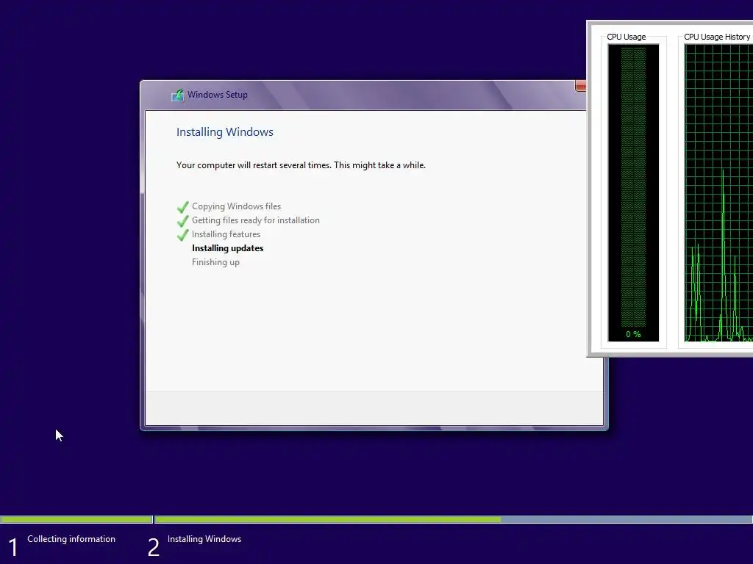Click the "CPU Usage" label
The height and width of the screenshot is (564, 753).
627,37
